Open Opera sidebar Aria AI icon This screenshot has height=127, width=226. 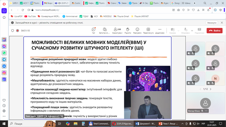click(4, 40)
